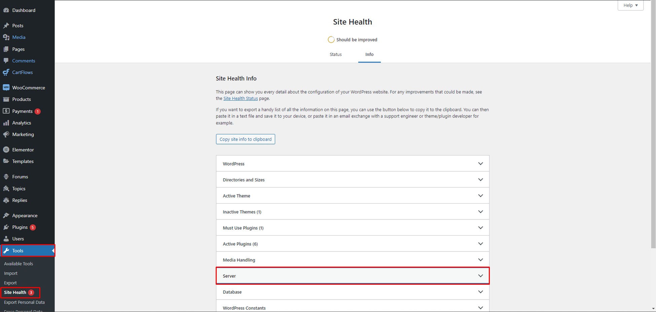
Task: Click the Elementor logo icon
Action: point(6,149)
